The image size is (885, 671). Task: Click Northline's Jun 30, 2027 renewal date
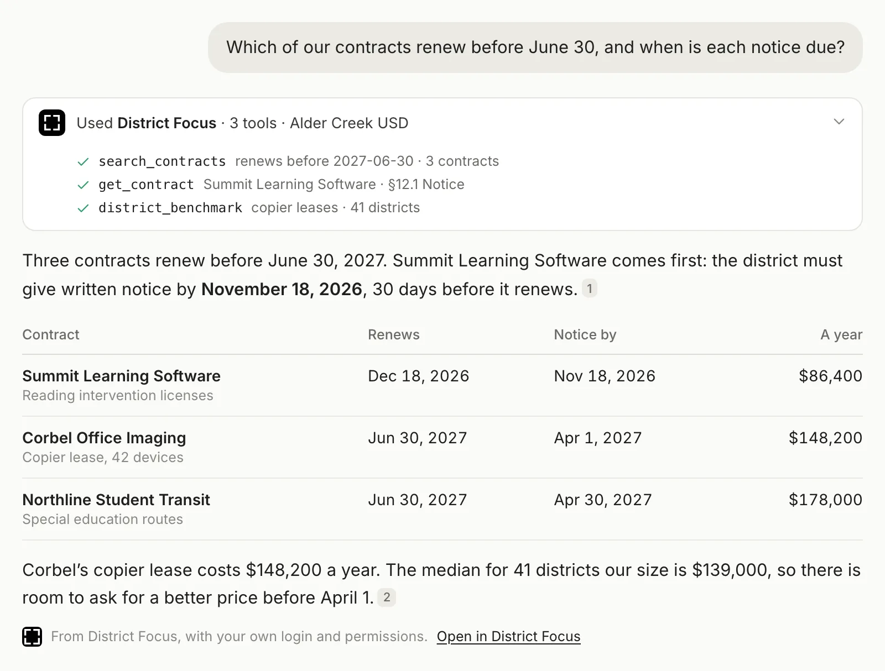tap(418, 500)
